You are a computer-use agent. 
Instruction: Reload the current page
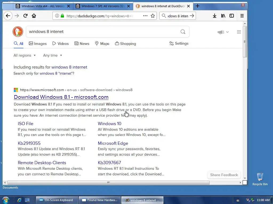click(25, 16)
